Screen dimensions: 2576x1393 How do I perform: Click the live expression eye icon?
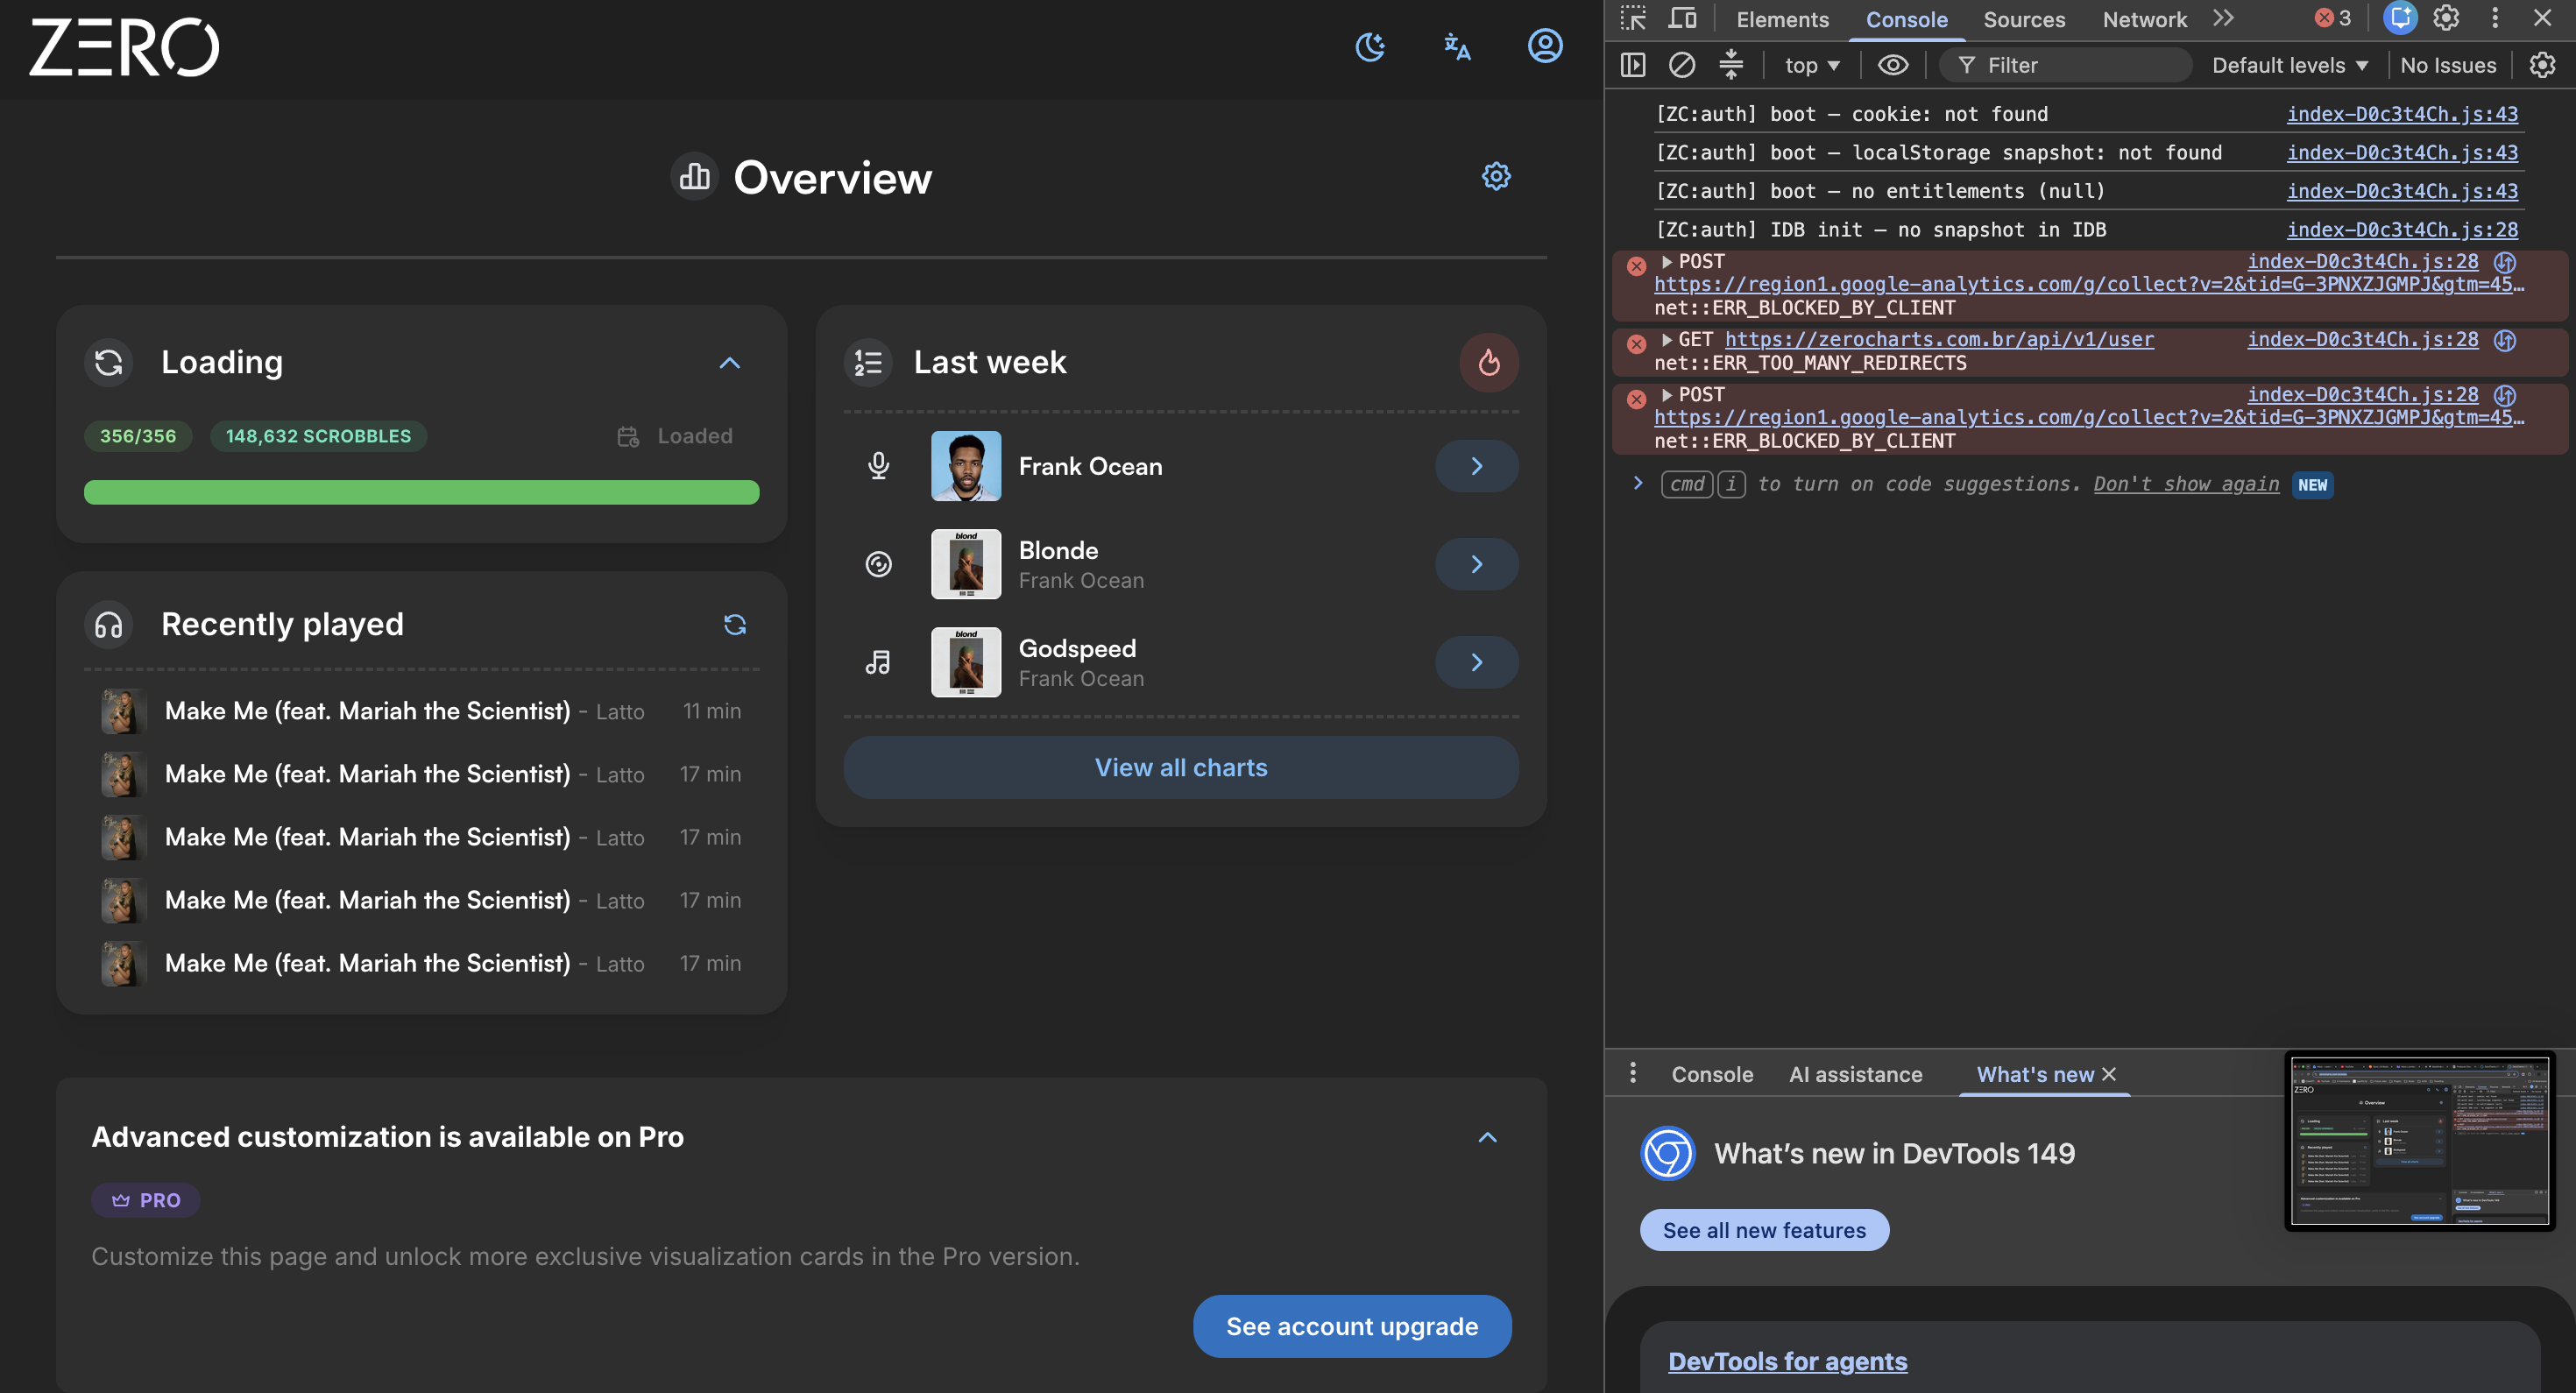coord(1893,65)
